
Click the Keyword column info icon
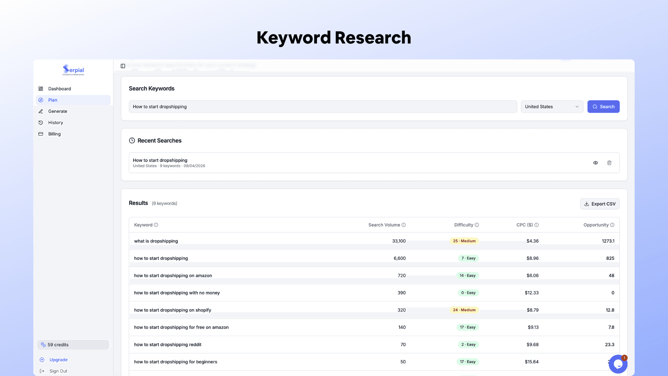pos(156,225)
